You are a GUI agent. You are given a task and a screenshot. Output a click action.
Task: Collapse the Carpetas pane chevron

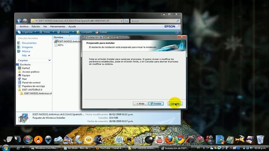click(x=50, y=60)
